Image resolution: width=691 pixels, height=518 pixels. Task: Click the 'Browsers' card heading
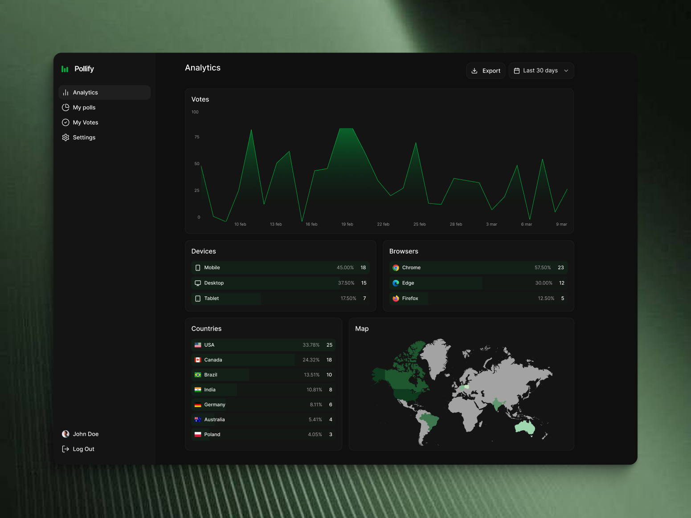404,251
